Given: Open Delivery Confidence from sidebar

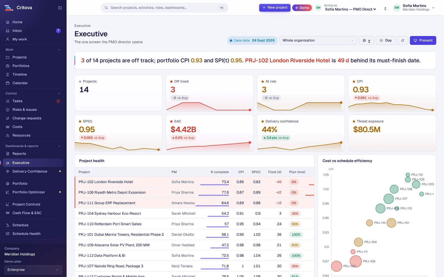Looking at the screenshot, I should 33,171.
